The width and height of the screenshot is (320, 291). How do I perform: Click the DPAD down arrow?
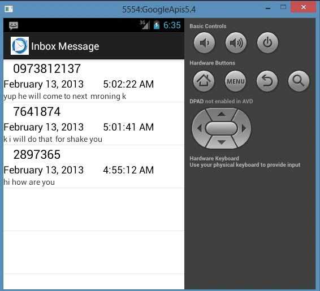coord(222,142)
